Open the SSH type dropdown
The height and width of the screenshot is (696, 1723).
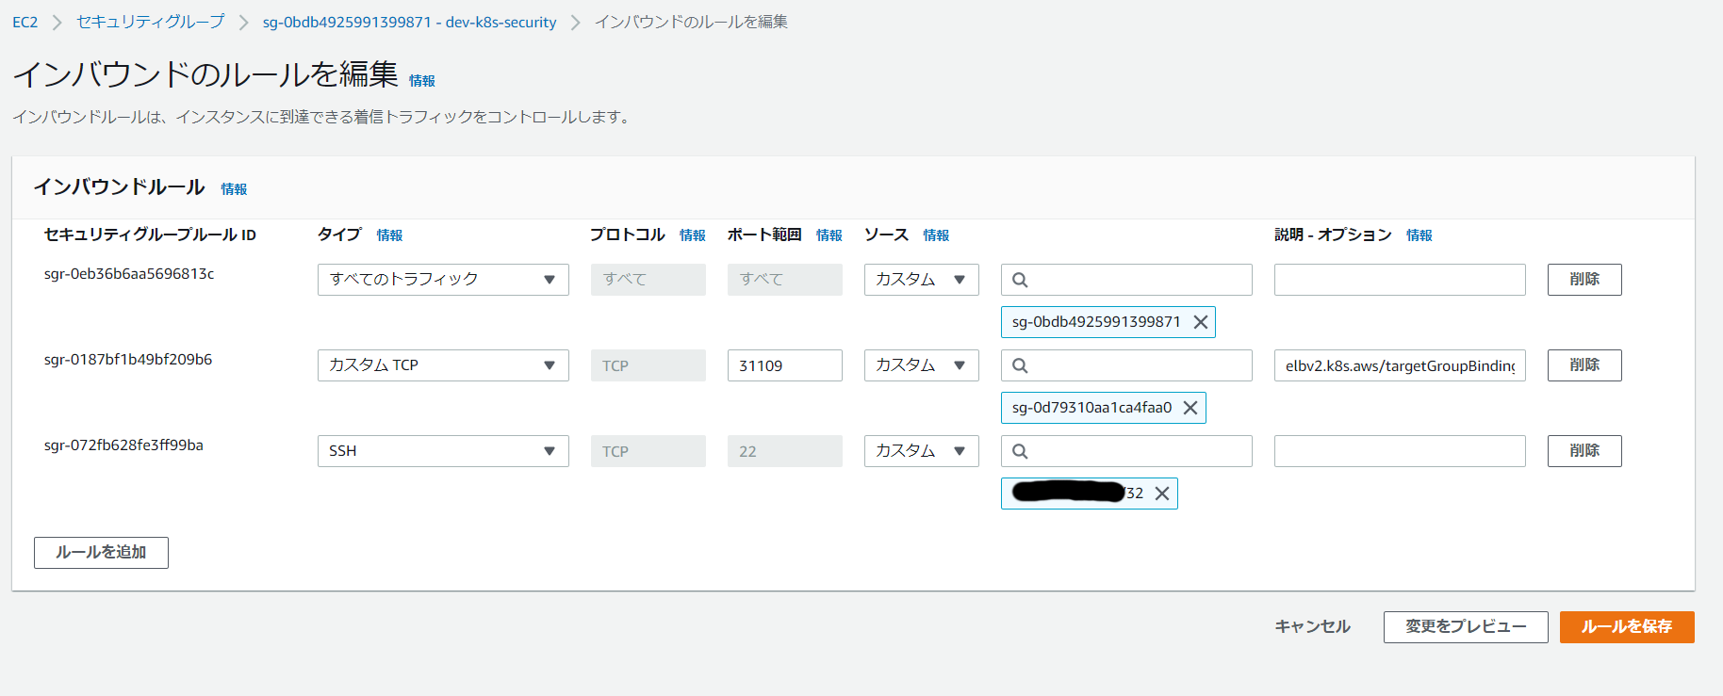click(443, 451)
